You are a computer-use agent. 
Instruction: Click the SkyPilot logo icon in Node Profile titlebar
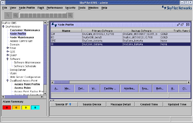tap(54, 25)
